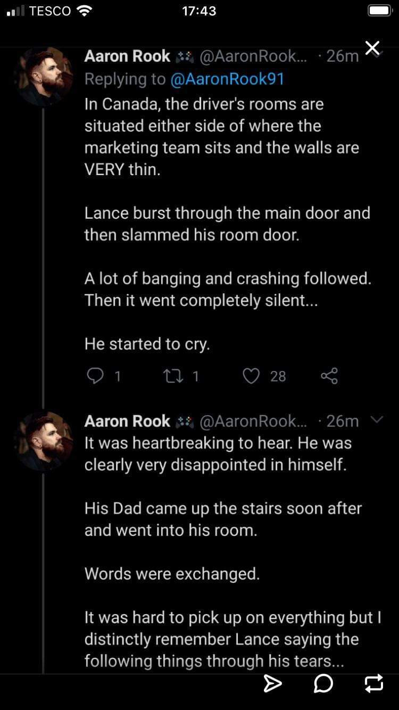Tap the 17:43 clock in status bar
This screenshot has width=399, height=710.
pyautogui.click(x=199, y=11)
